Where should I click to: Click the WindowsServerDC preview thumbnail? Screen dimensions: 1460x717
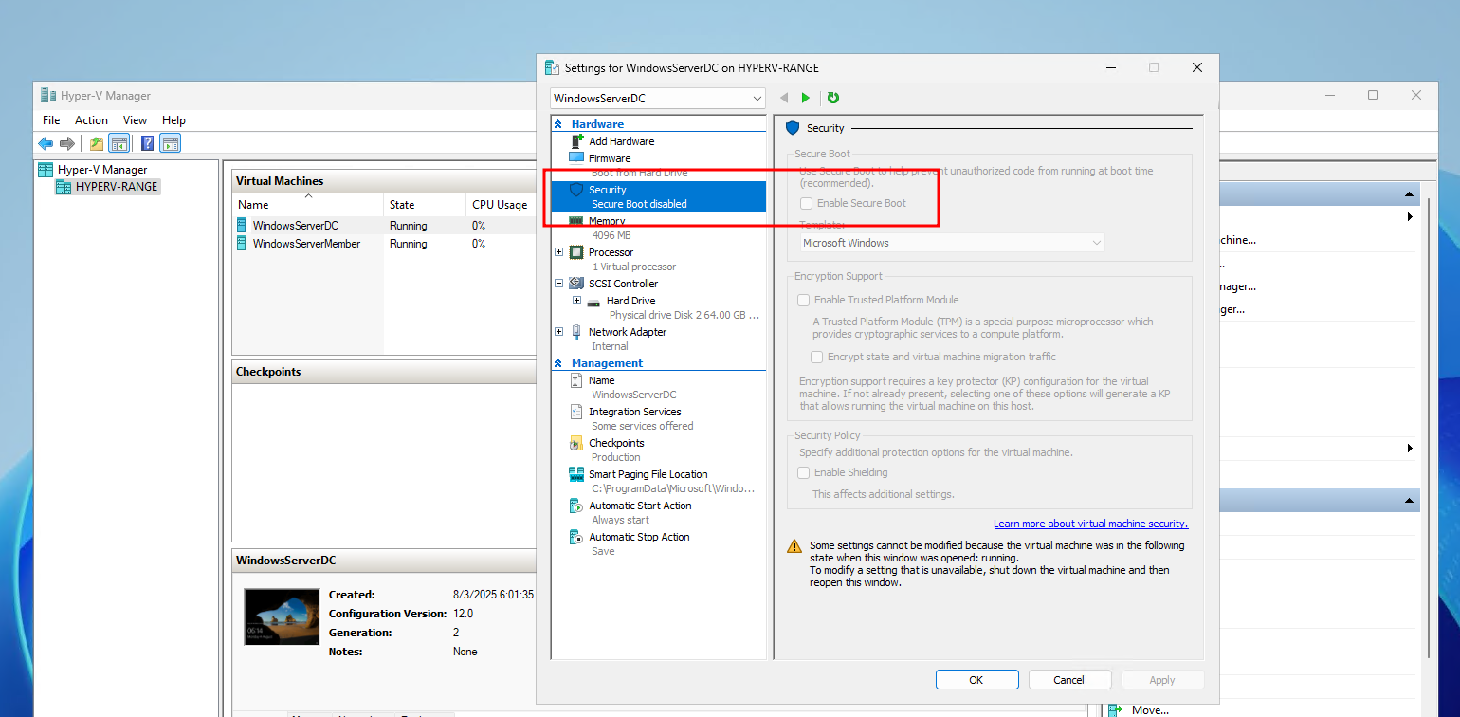[282, 617]
